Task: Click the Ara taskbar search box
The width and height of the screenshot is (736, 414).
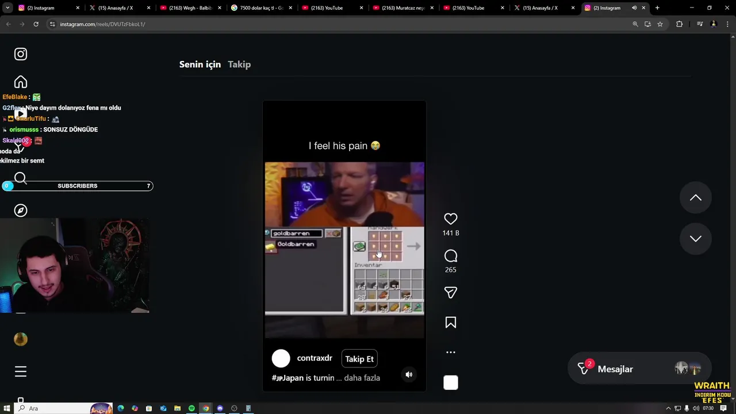Action: 63,408
